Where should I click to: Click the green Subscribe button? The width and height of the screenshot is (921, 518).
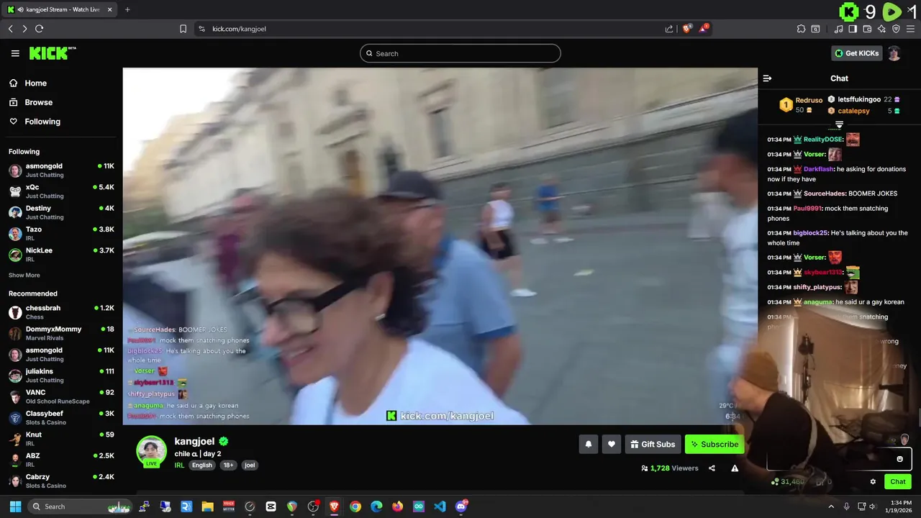pyautogui.click(x=714, y=445)
